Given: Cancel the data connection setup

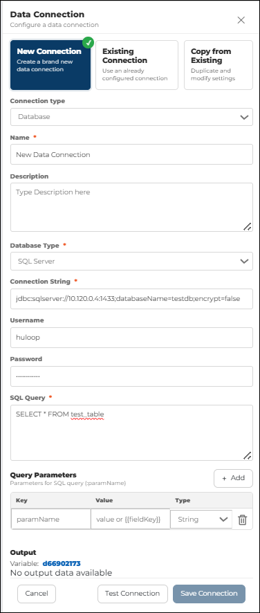Looking at the screenshot, I should [37, 594].
